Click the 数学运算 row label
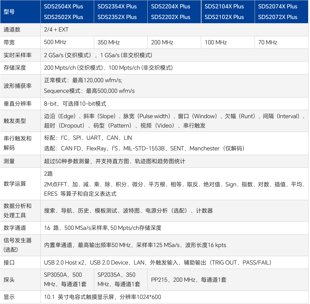 [15, 184]
